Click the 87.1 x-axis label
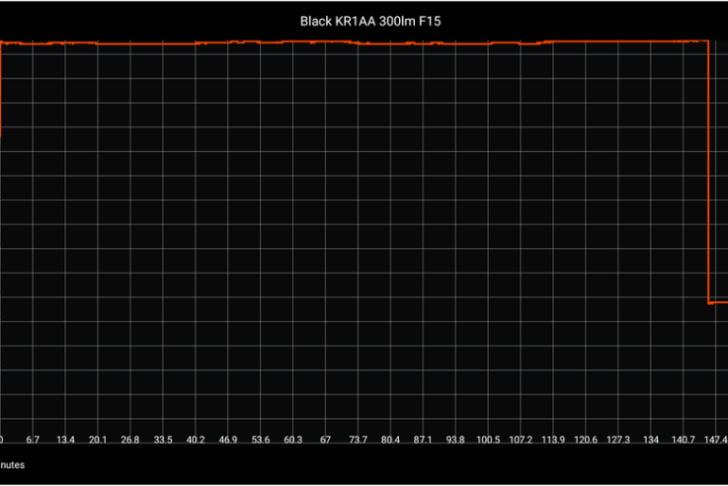 (x=423, y=440)
